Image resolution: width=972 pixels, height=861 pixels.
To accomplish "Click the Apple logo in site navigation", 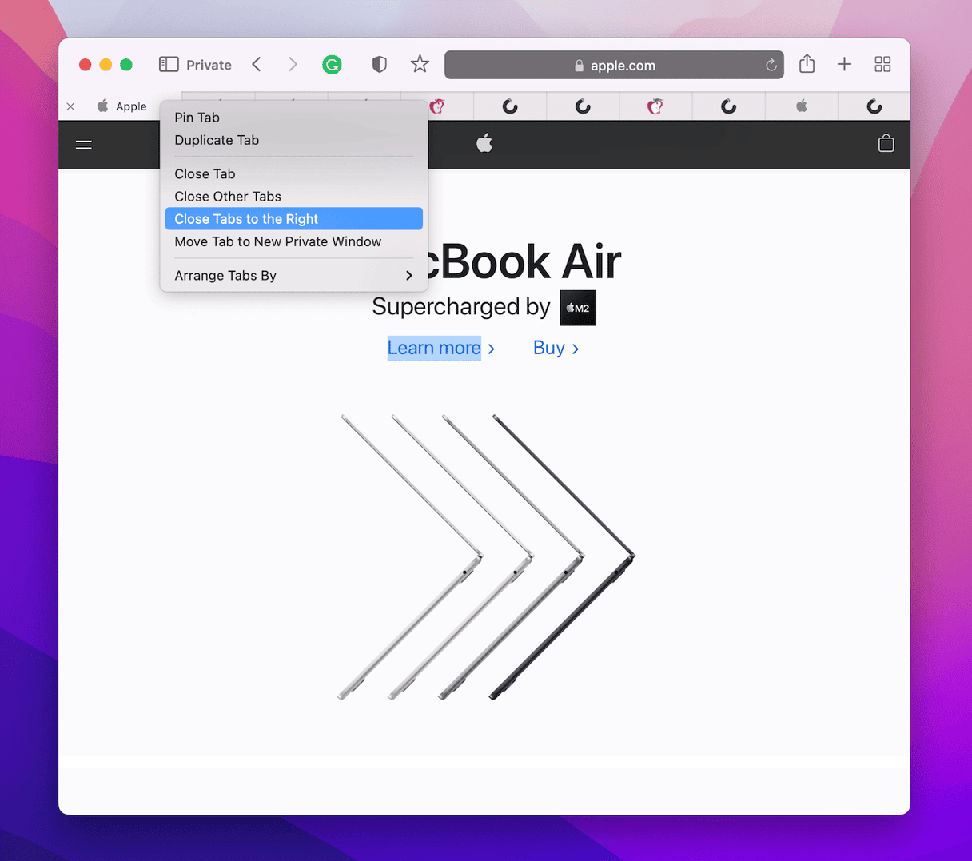I will [484, 144].
